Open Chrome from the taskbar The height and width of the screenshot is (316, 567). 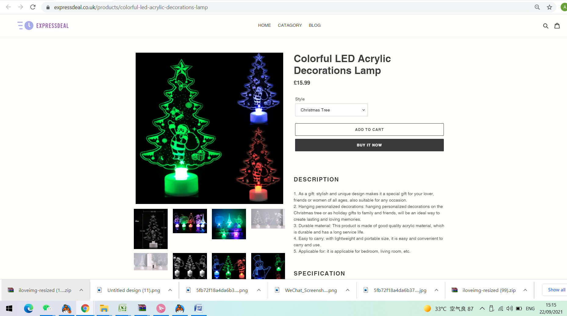pyautogui.click(x=85, y=308)
